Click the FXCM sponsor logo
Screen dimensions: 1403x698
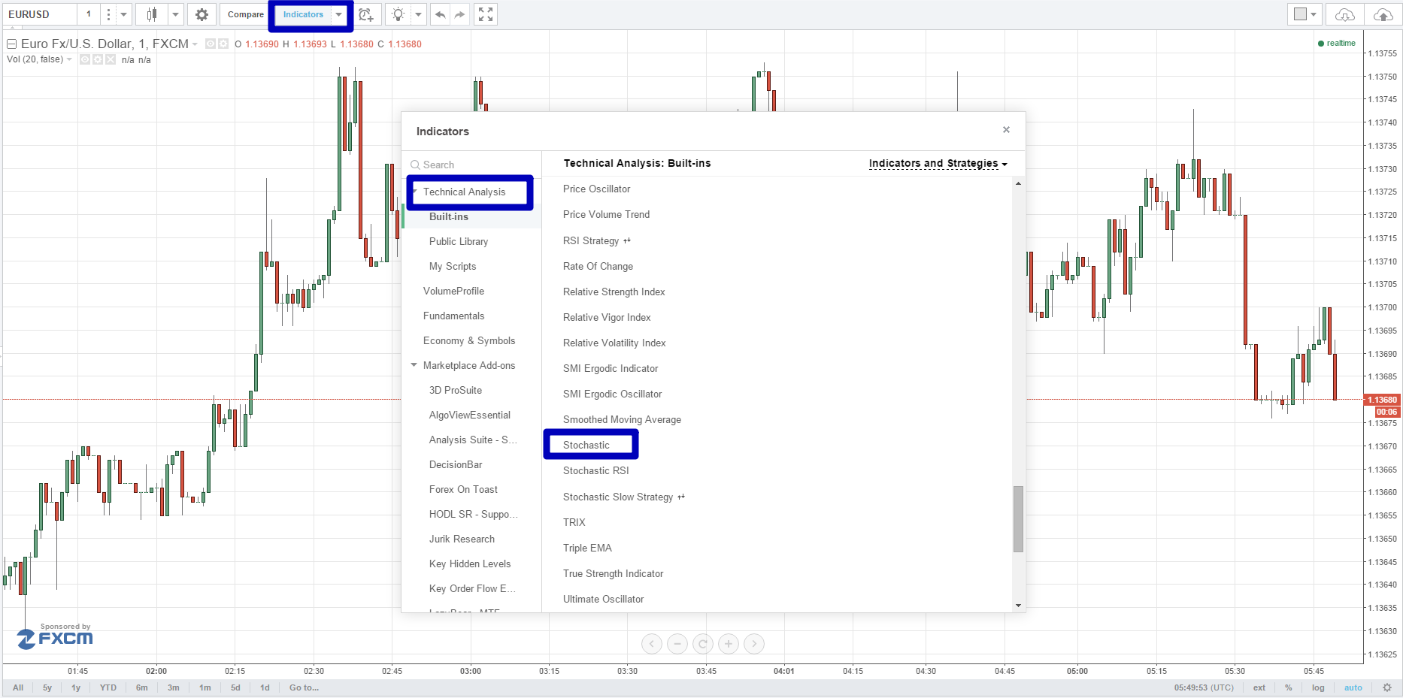[x=55, y=636]
